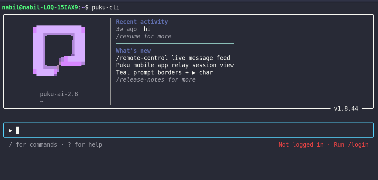Click the '/ for commands' hint text
This screenshot has width=378, height=180.
click(33, 145)
